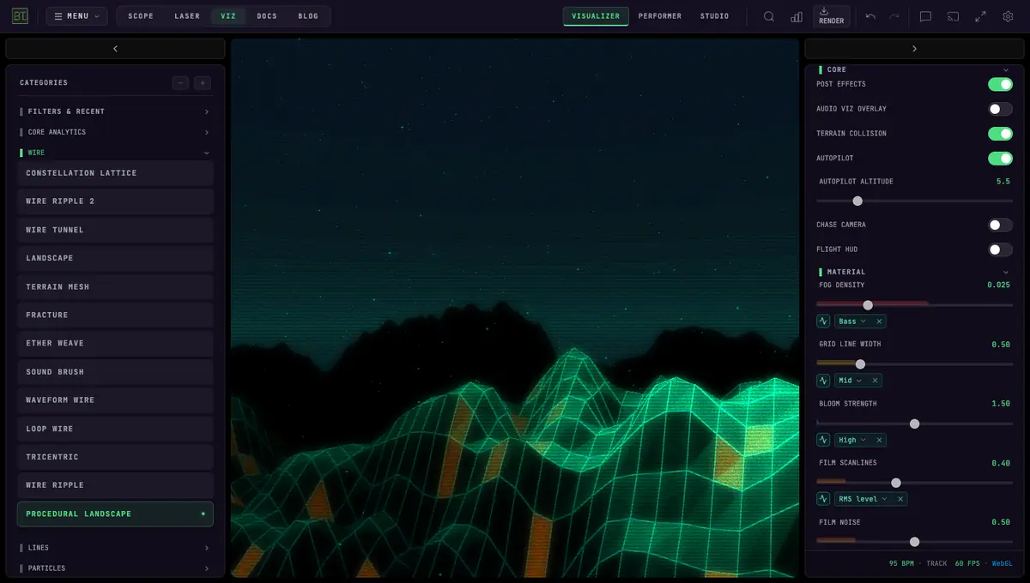Open the settings gear
The height and width of the screenshot is (583, 1030).
pyautogui.click(x=1008, y=16)
